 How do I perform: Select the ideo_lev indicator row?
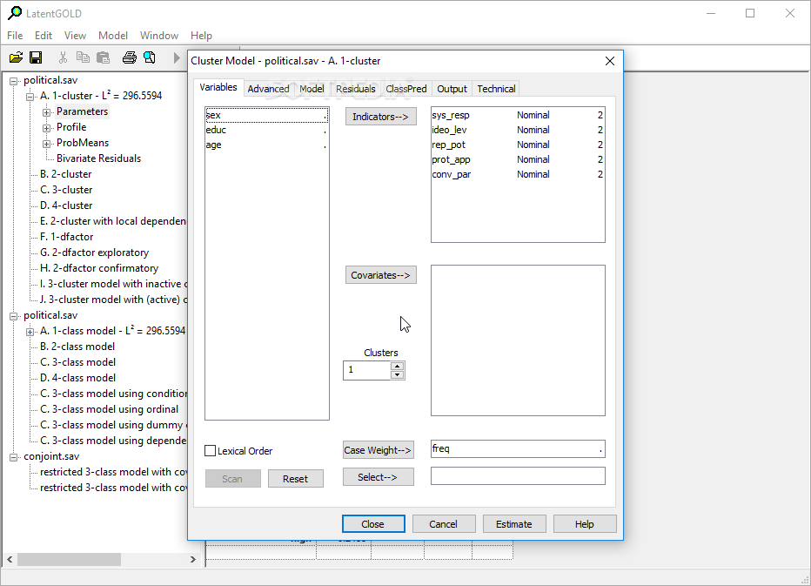click(x=518, y=130)
